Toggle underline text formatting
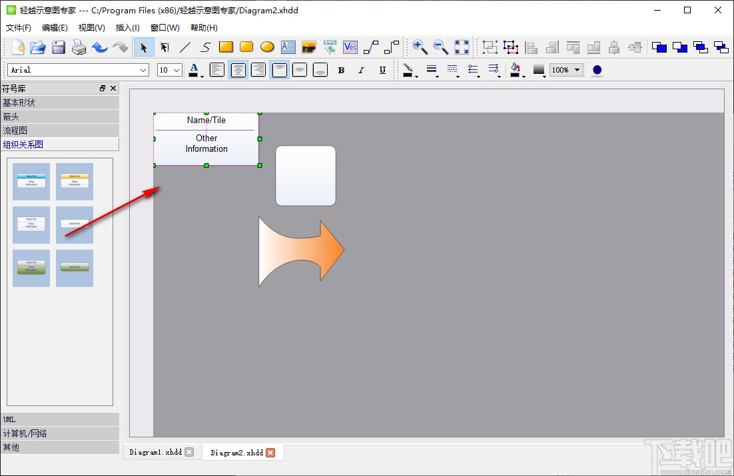 (382, 70)
